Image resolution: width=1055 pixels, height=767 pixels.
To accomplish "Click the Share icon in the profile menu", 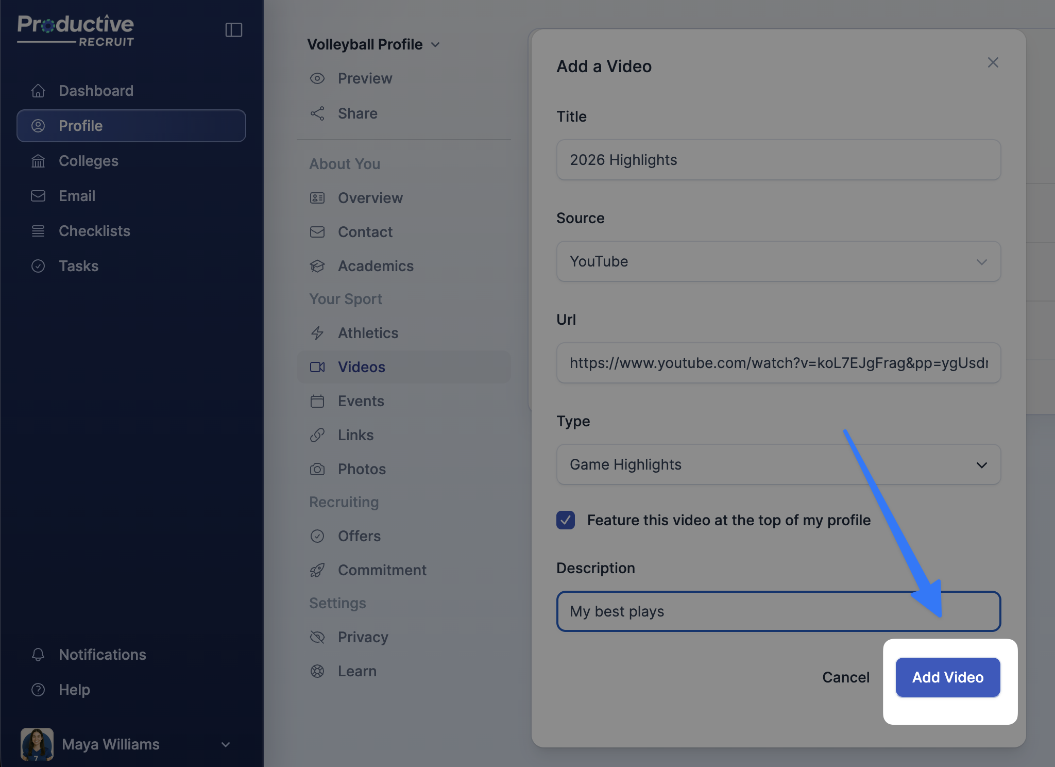I will (317, 113).
